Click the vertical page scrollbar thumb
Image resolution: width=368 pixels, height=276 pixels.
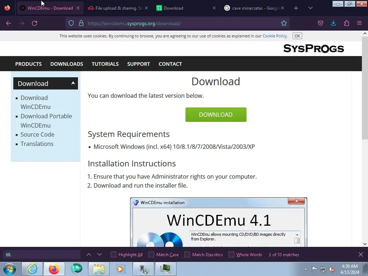pyautogui.click(x=365, y=88)
